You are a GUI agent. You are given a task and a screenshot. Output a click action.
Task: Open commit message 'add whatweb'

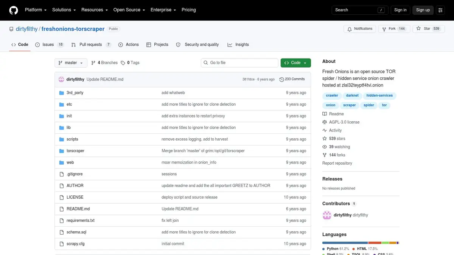pyautogui.click(x=173, y=93)
